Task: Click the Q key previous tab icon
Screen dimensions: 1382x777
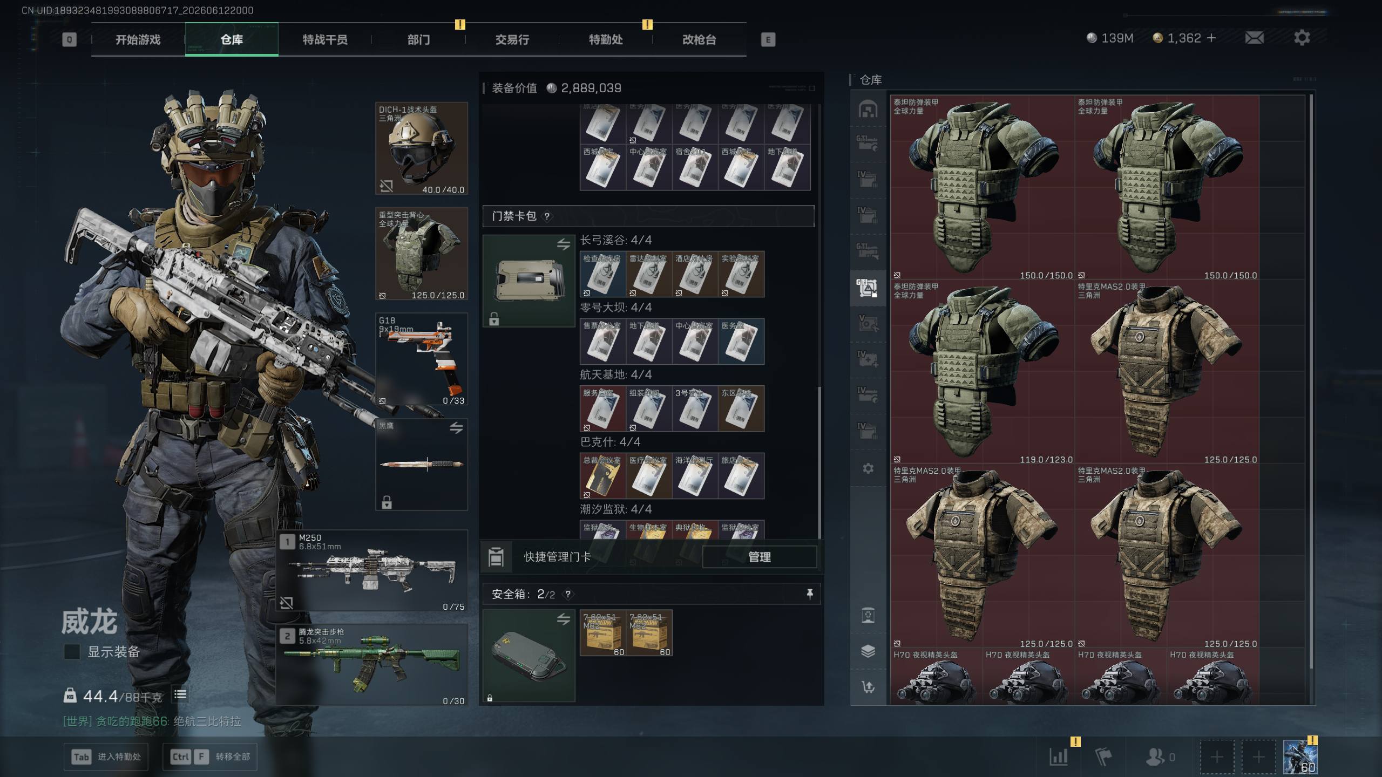Action: (x=69, y=39)
